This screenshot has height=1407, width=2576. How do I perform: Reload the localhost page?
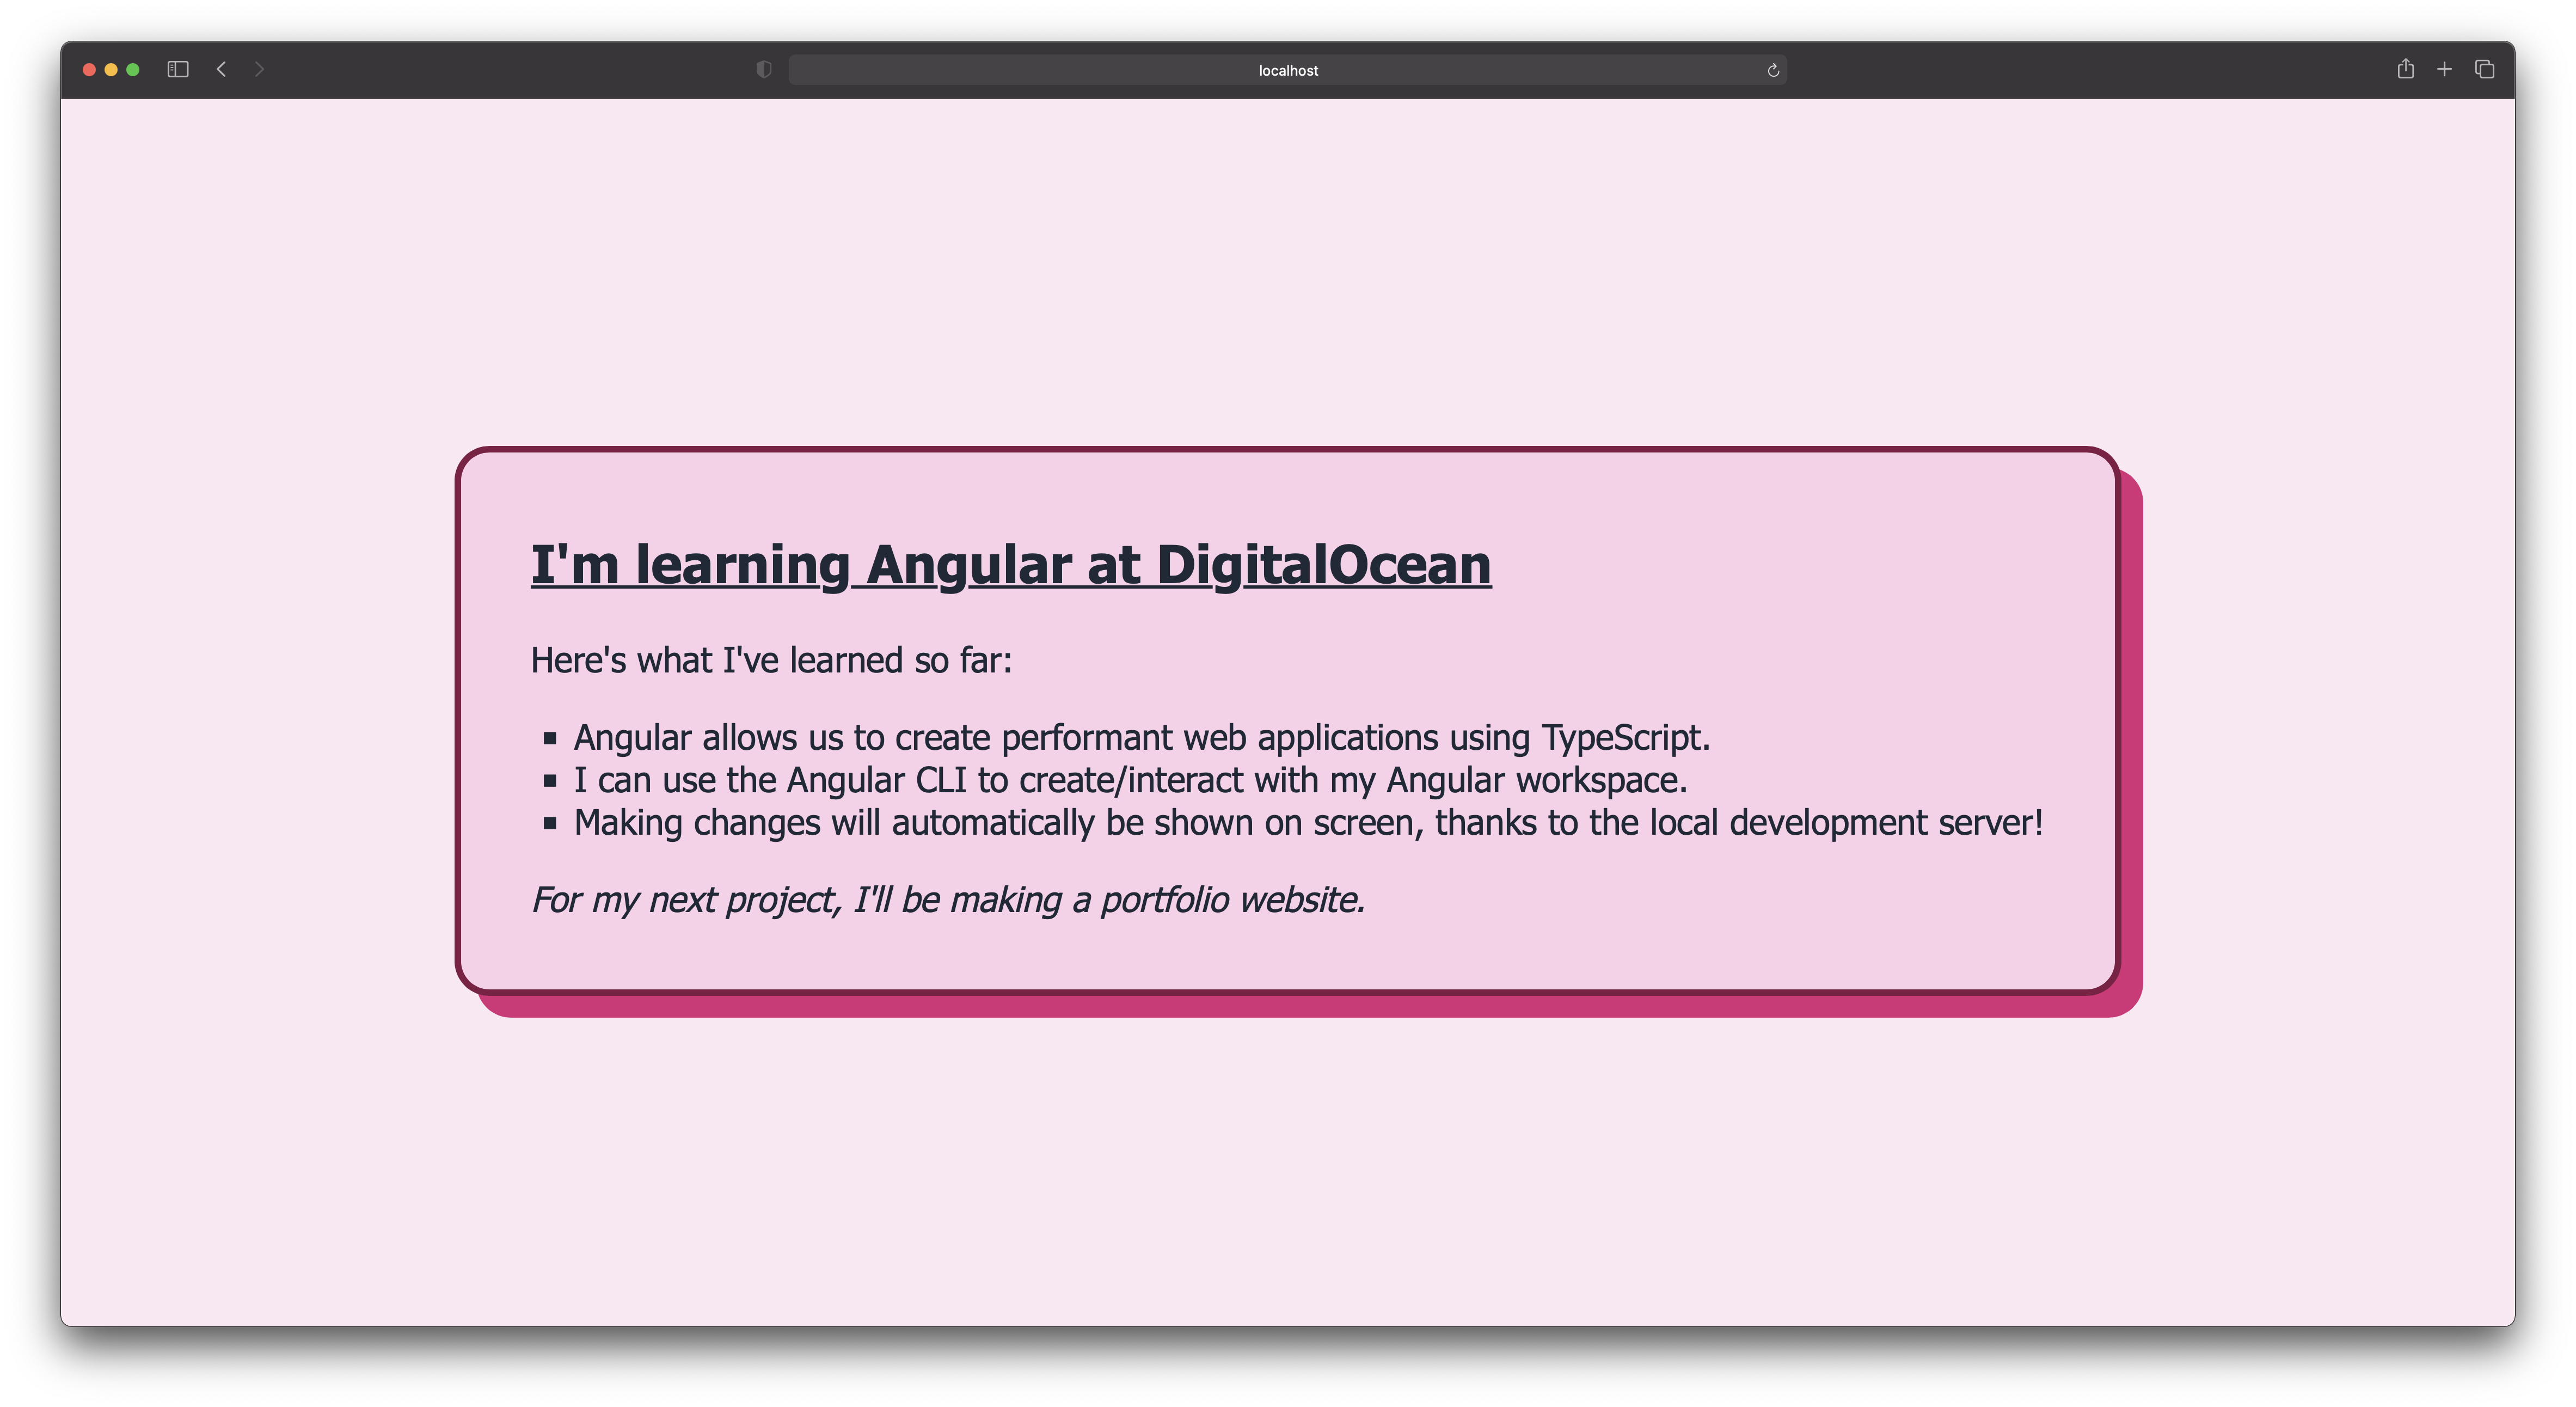[1773, 70]
